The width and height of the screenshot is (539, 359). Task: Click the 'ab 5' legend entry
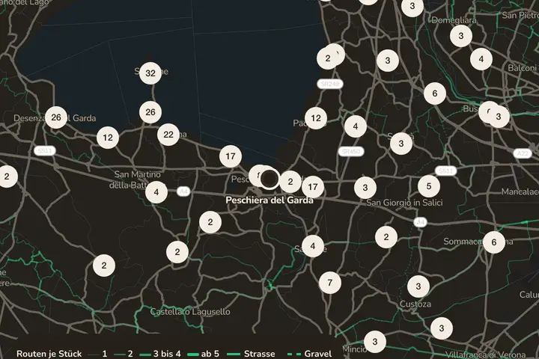coord(204,354)
